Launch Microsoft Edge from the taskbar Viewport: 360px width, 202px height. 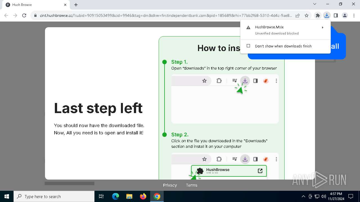tap(116, 196)
